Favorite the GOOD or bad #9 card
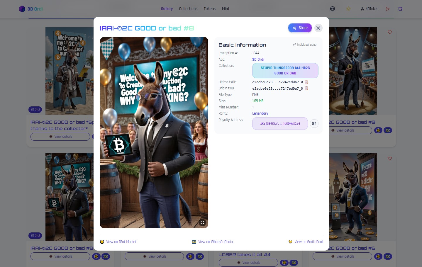Viewport: 422px width, 267px height. [x=390, y=32]
